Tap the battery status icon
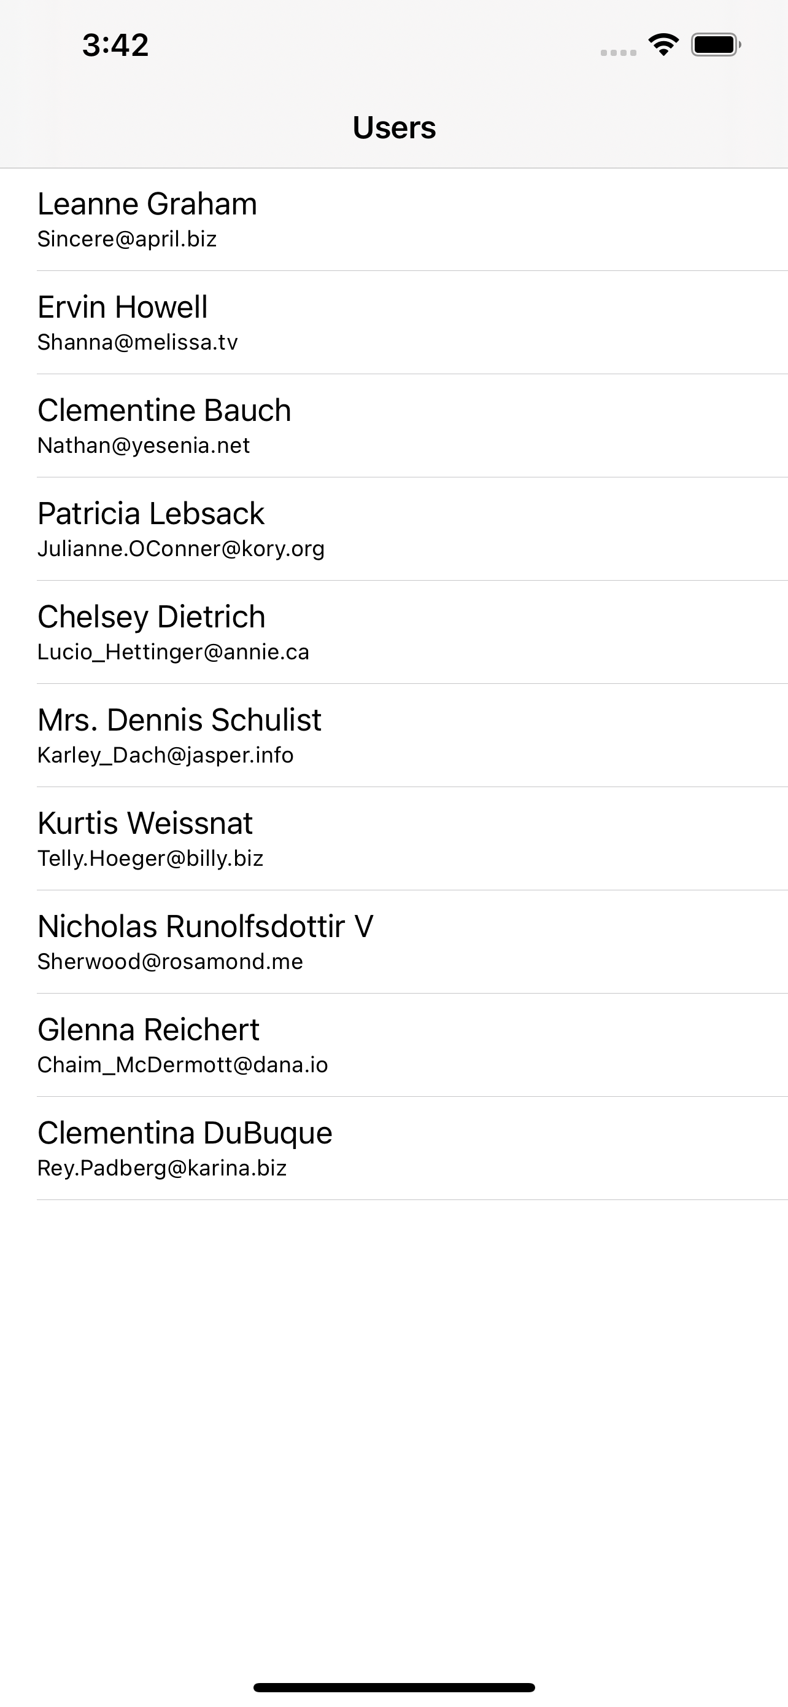Image resolution: width=788 pixels, height=1707 pixels. pyautogui.click(x=716, y=45)
